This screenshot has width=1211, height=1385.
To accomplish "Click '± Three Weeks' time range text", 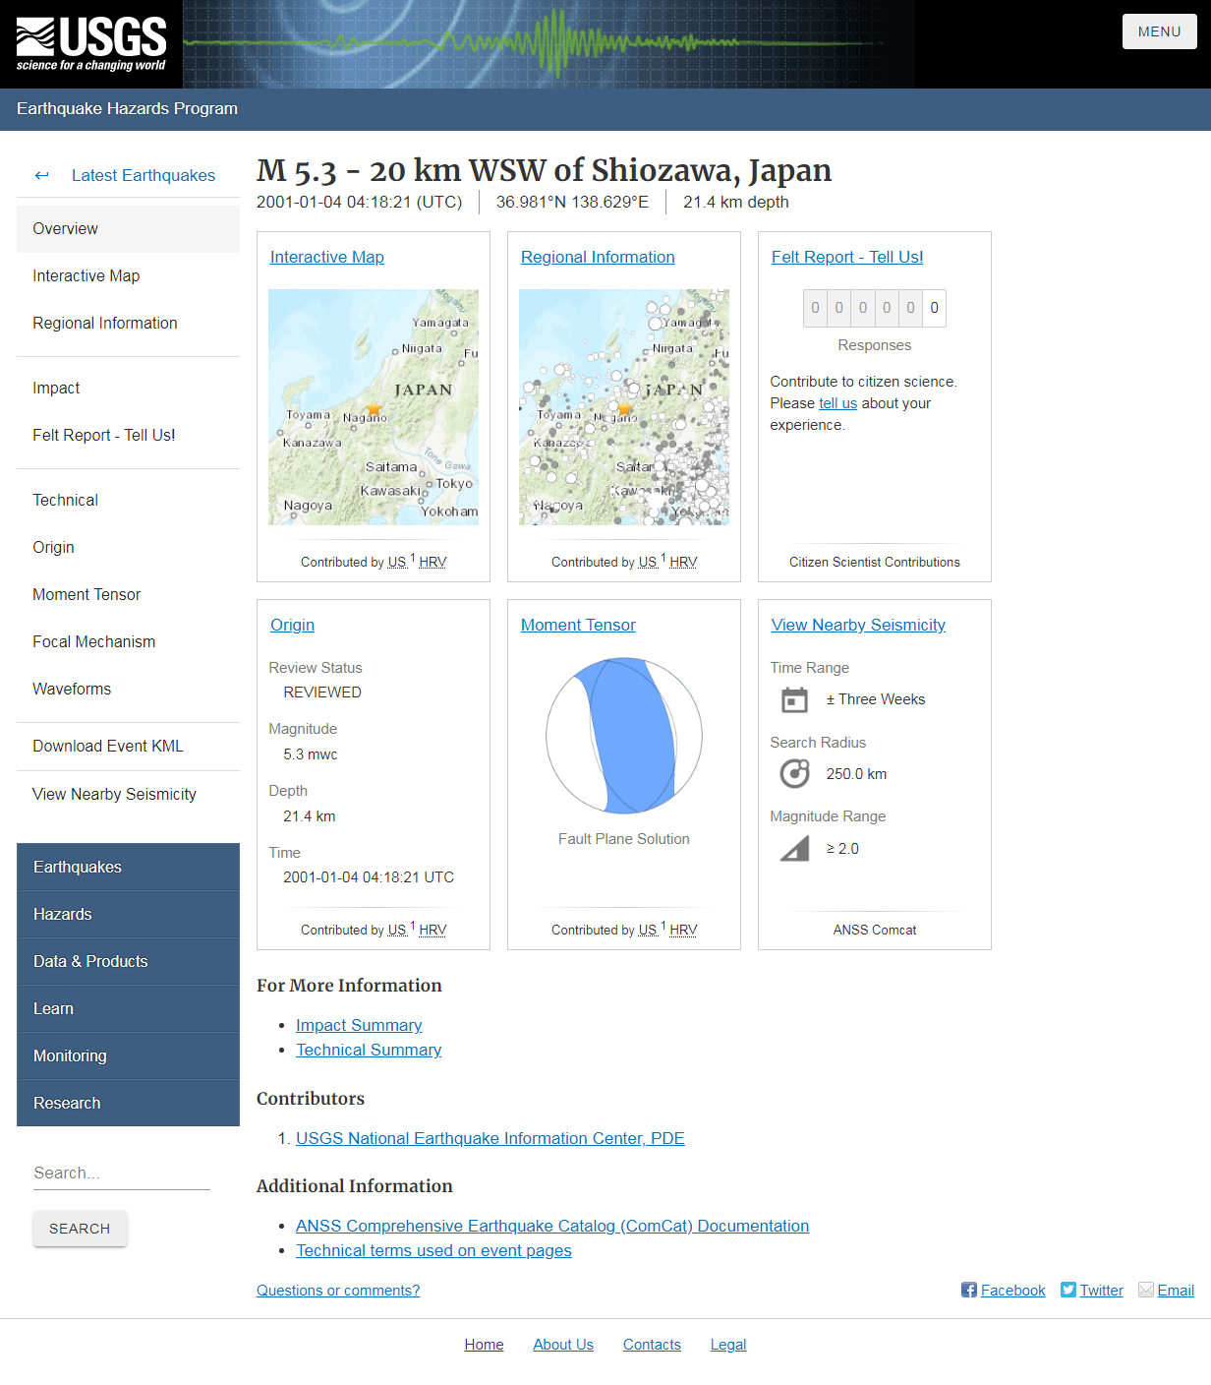I will pyautogui.click(x=876, y=699).
